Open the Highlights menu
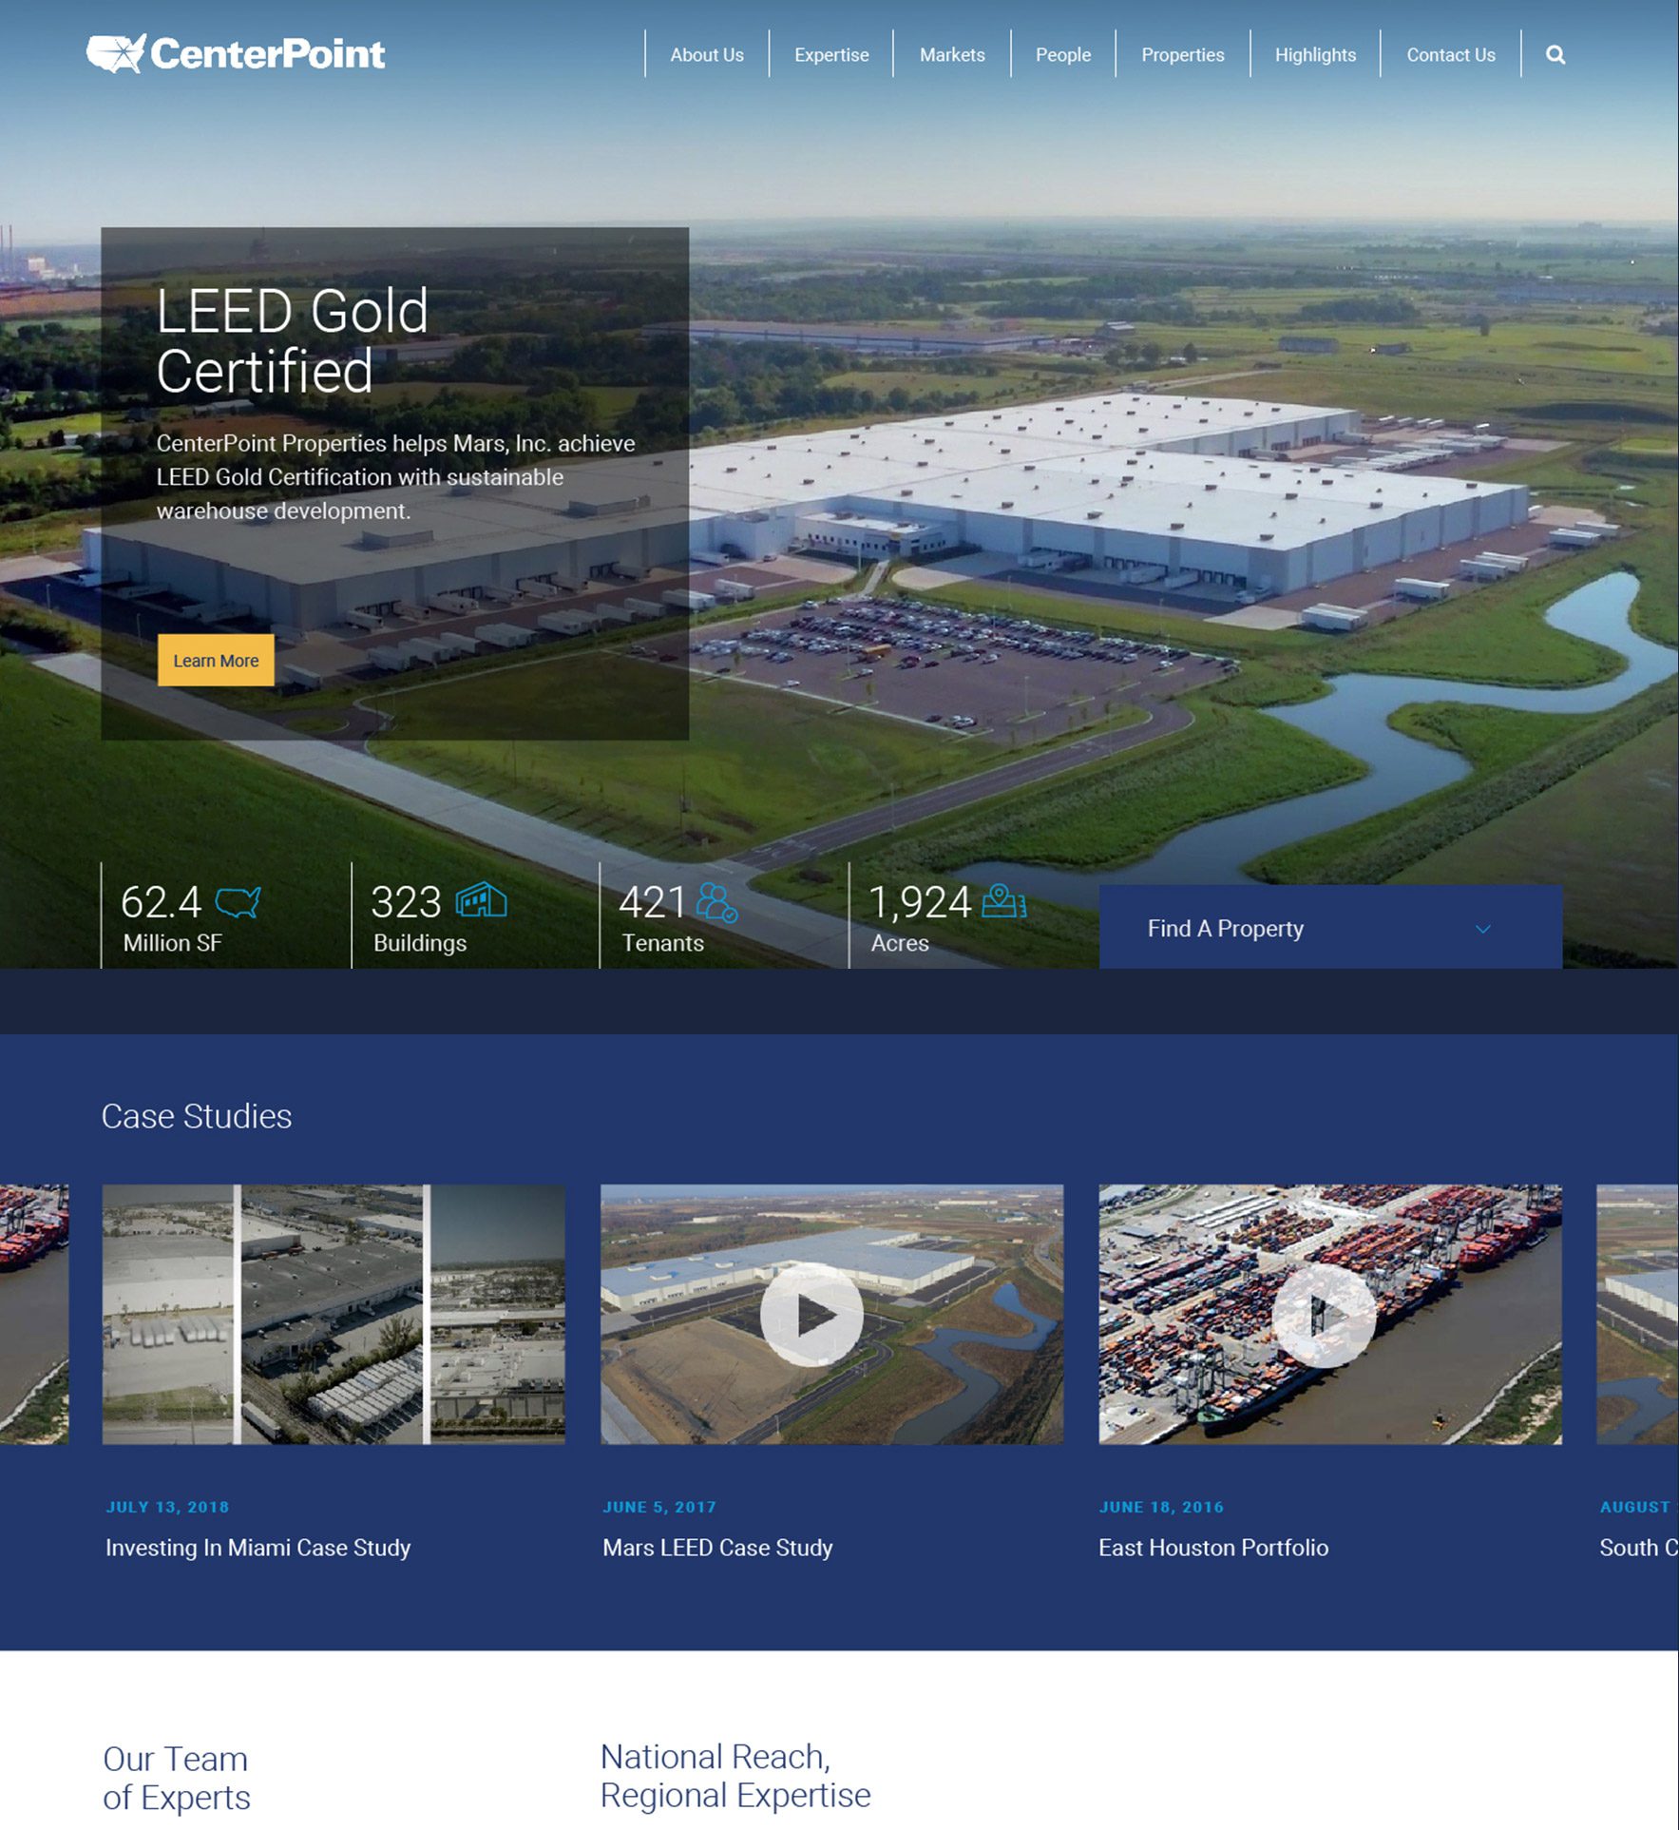This screenshot has height=1830, width=1679. (x=1315, y=55)
